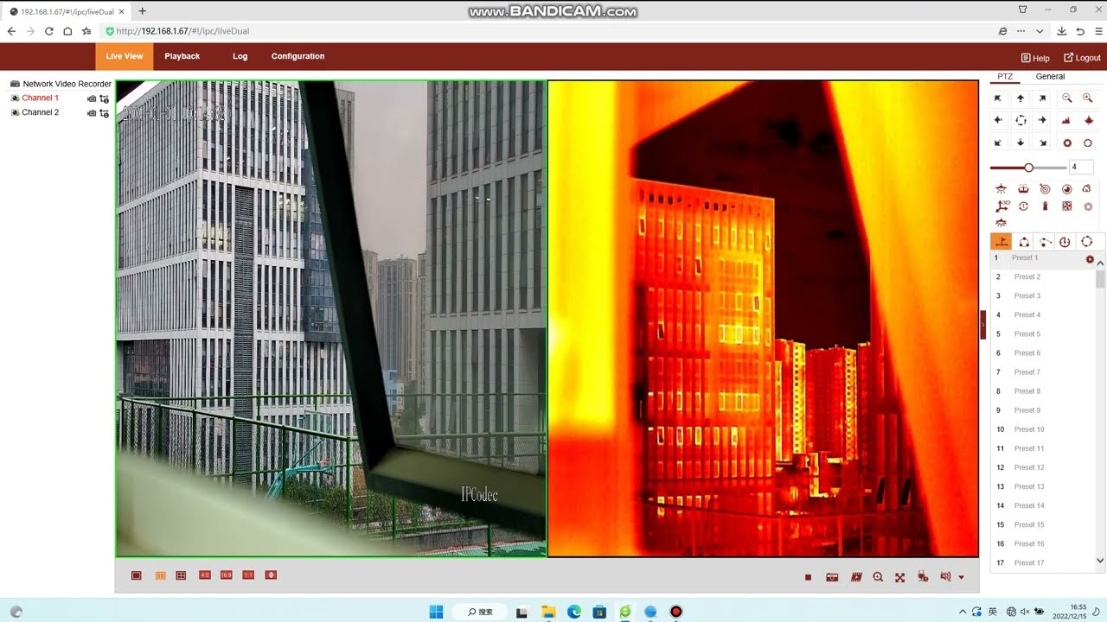Click the iris close filled-ring icon
Screen dimensions: 1107x622
pos(1067,143)
